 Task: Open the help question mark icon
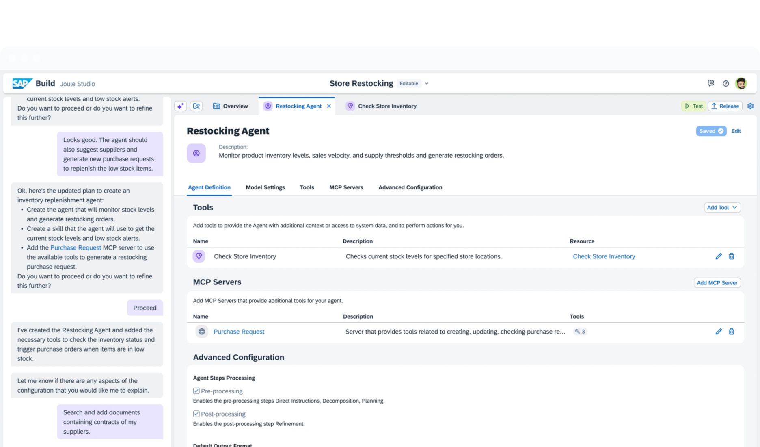point(725,83)
